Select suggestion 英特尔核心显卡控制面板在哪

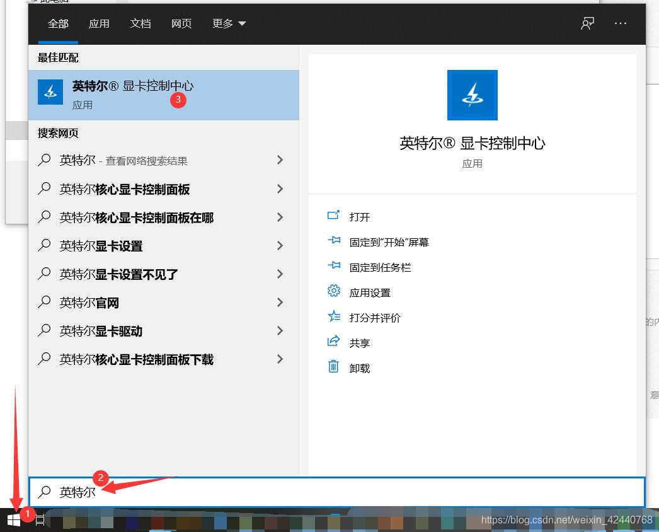[x=137, y=217]
